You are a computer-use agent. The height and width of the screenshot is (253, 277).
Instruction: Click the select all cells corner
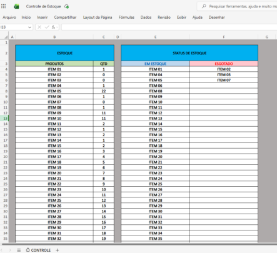click(6, 37)
